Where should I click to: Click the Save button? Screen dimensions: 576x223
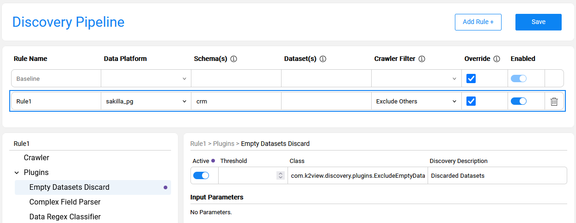click(x=538, y=22)
